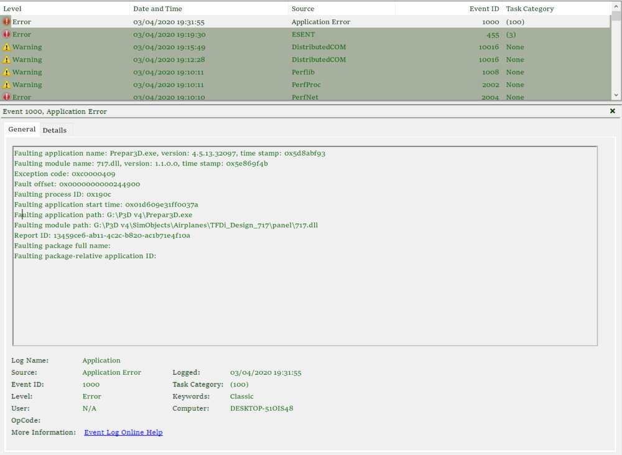Click the User value N/A

point(89,408)
